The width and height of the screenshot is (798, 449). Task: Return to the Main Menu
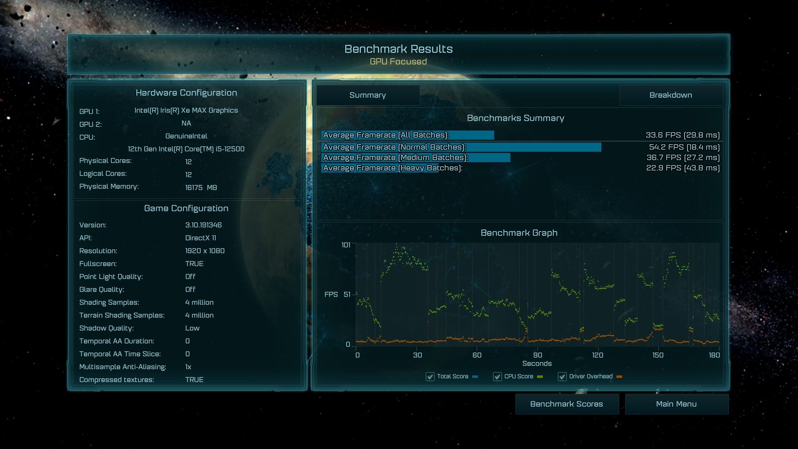676,404
